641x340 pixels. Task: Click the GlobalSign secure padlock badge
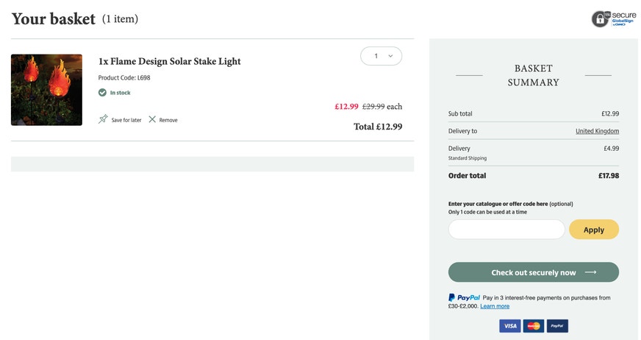point(614,19)
